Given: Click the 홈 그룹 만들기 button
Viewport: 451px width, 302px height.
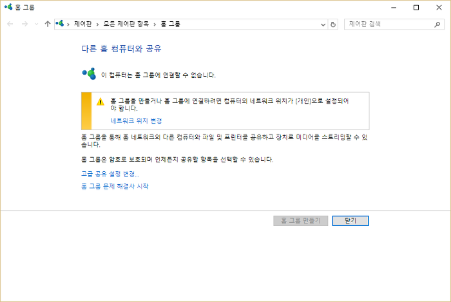Looking at the screenshot, I should tap(301, 221).
